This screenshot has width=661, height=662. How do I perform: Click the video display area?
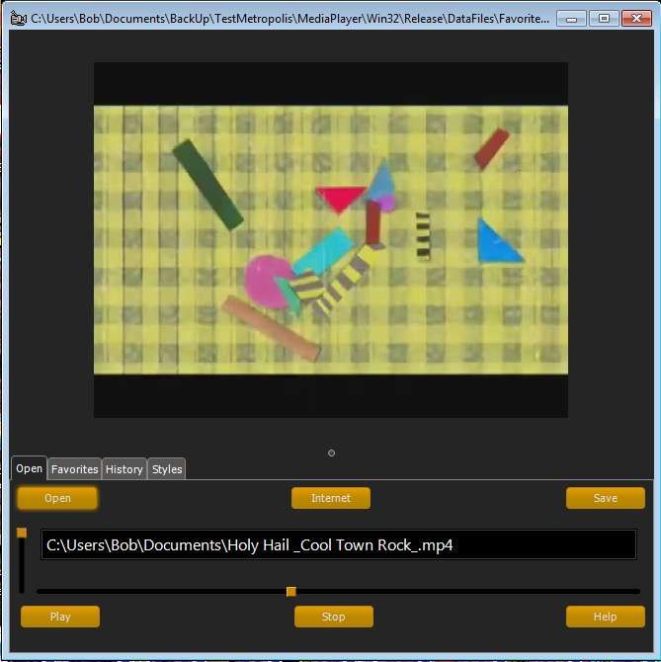click(x=330, y=240)
